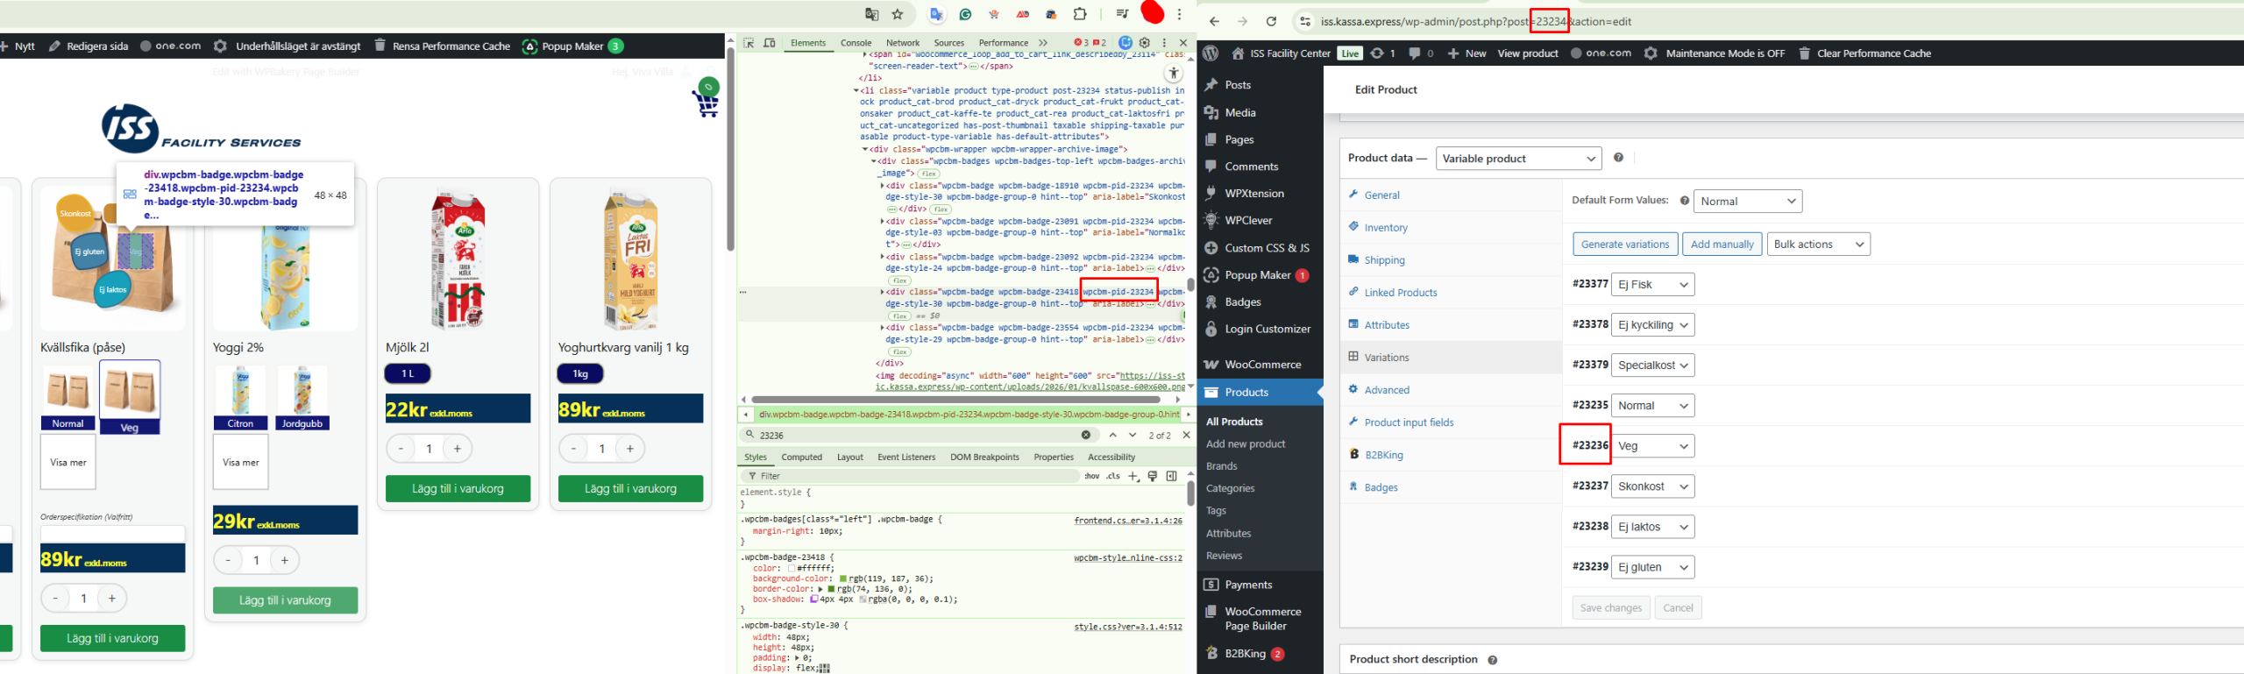Expand the Bulk actions dropdown

[x=1819, y=245]
